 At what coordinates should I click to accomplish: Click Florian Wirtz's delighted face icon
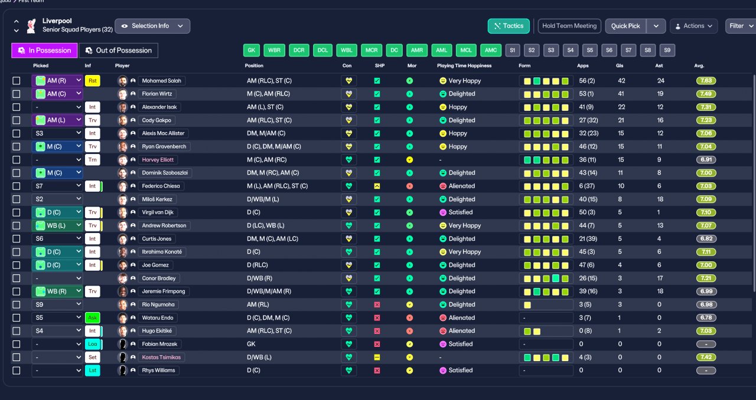click(442, 94)
